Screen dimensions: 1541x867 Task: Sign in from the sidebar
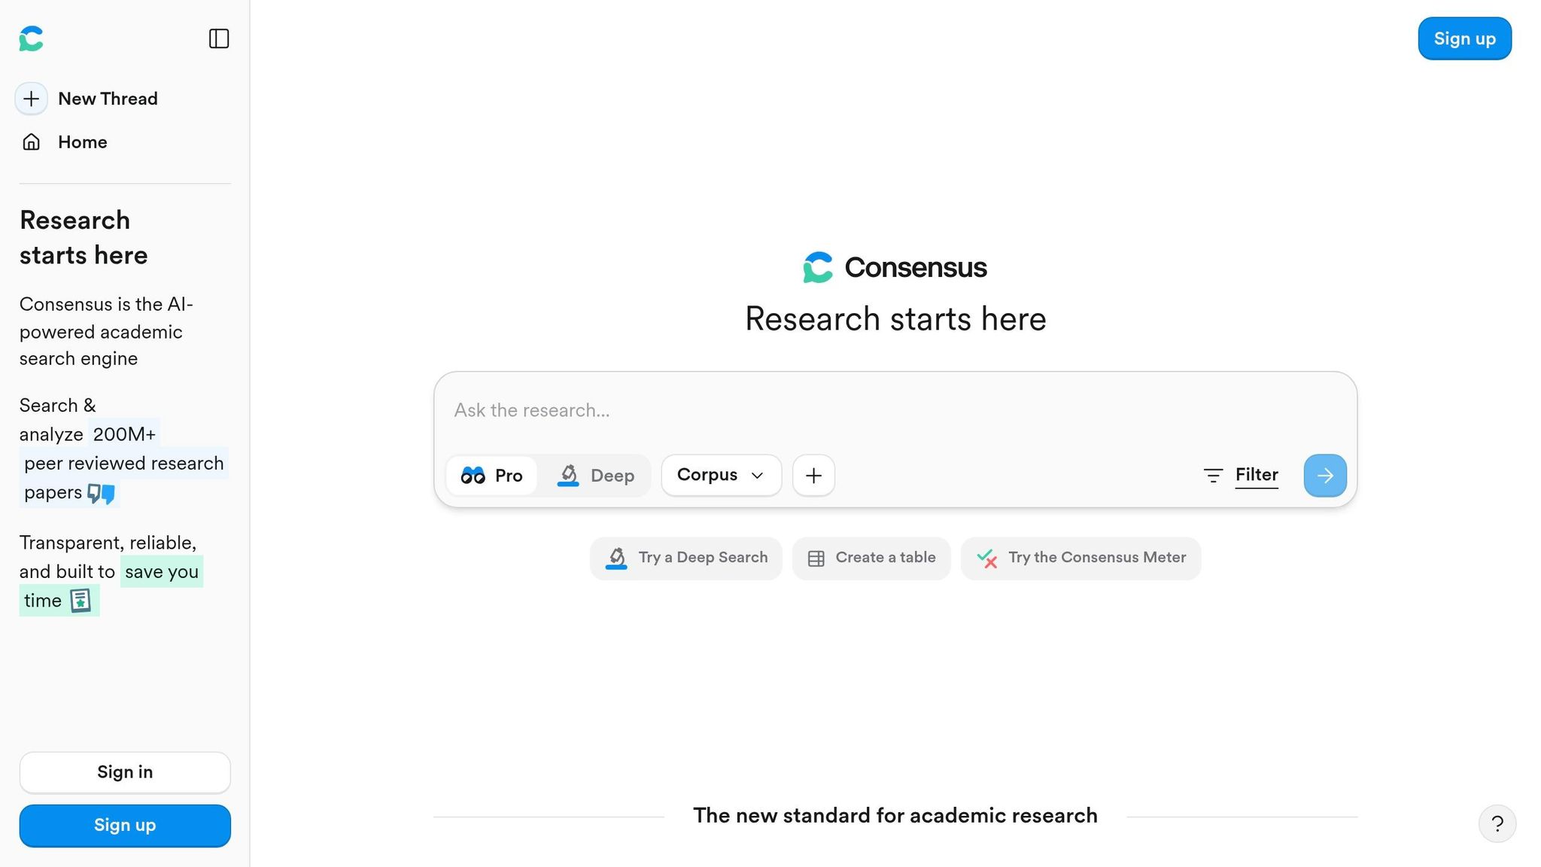point(125,771)
